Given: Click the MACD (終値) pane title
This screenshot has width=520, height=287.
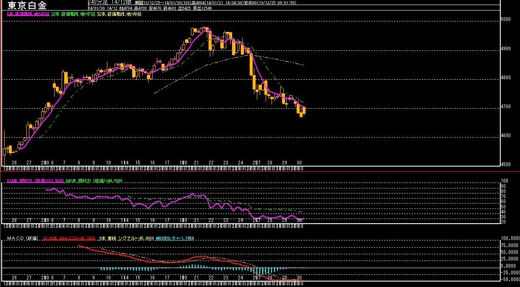Looking at the screenshot, I should click(x=23, y=238).
